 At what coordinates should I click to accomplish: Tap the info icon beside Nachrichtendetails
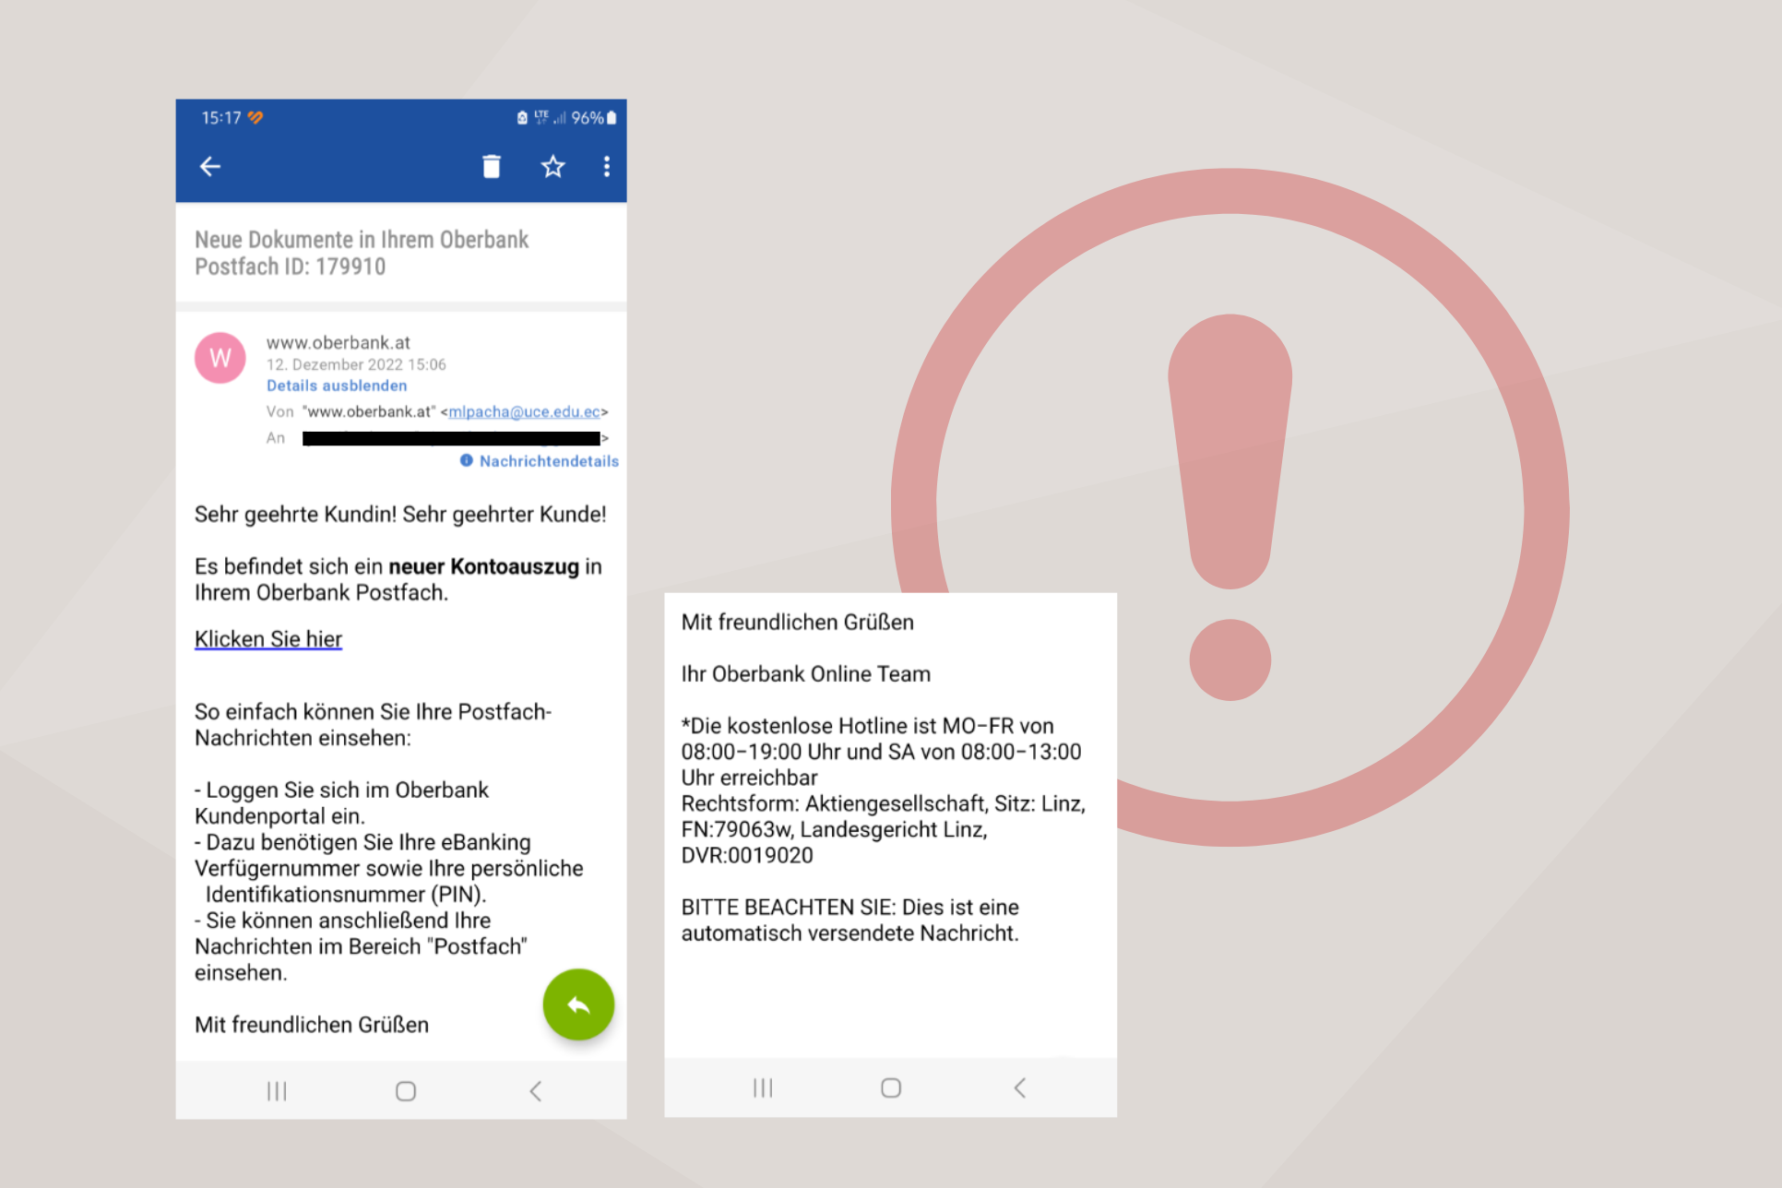pos(467,460)
